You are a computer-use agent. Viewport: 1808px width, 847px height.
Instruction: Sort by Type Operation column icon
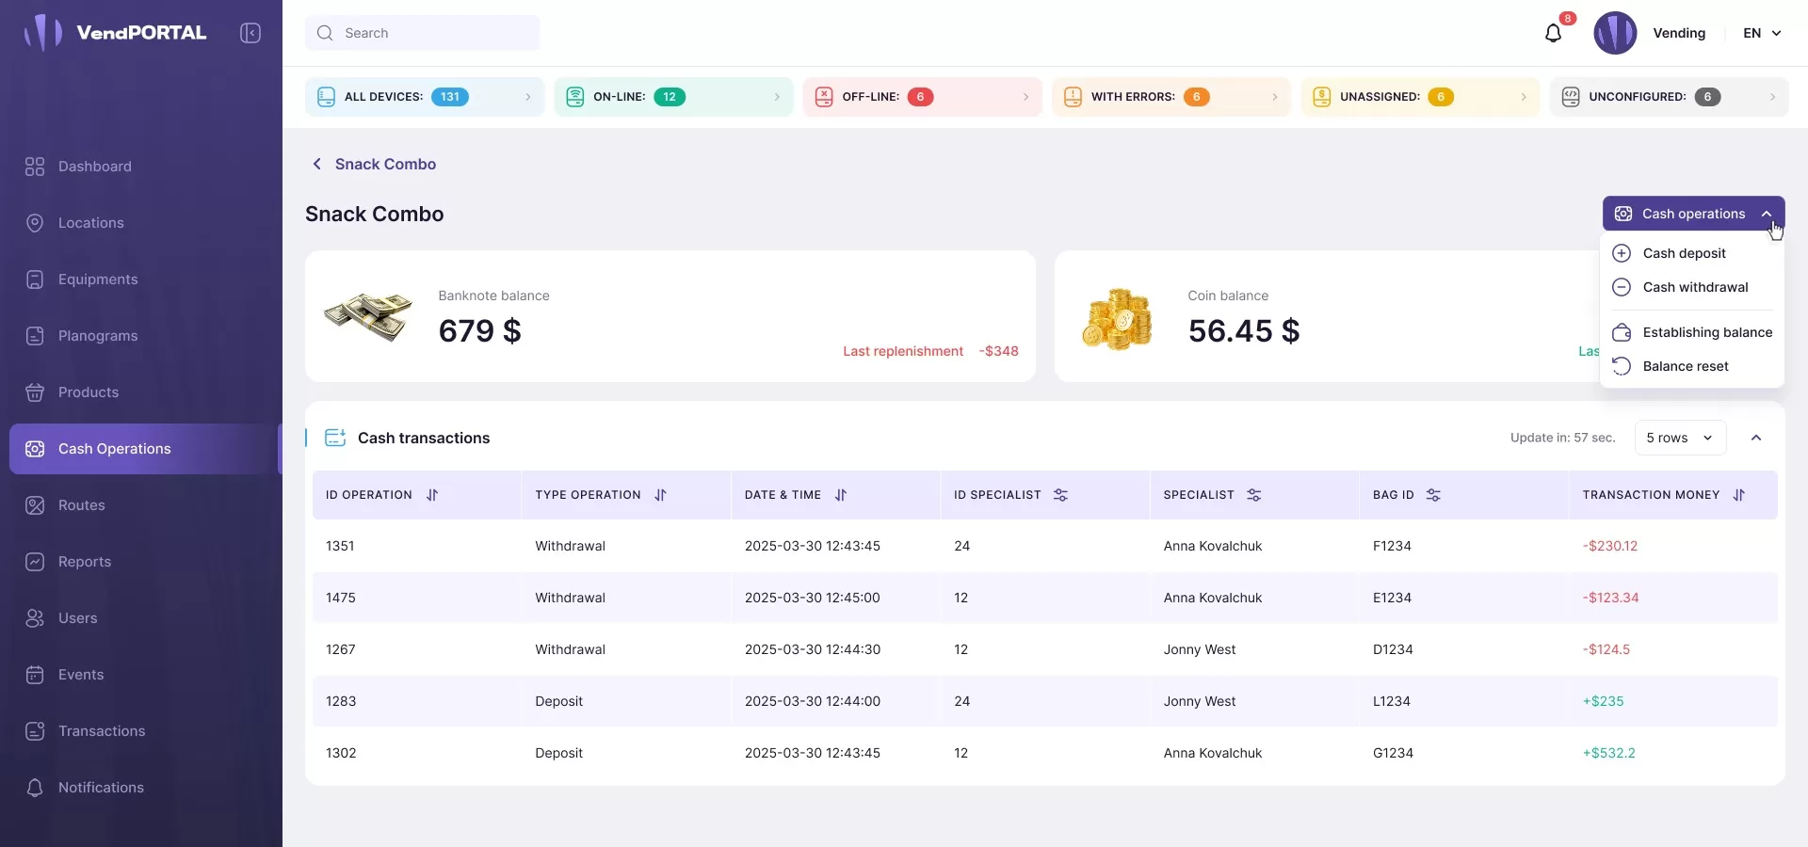click(660, 495)
